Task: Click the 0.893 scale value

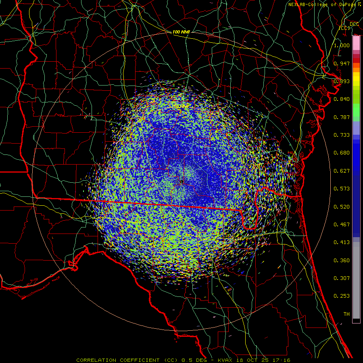Action: click(x=342, y=81)
